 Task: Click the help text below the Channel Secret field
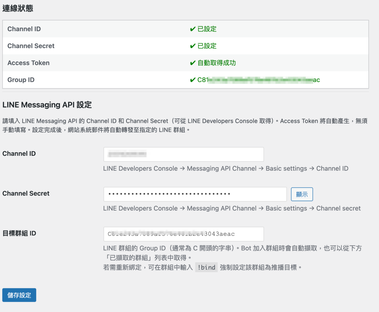[x=232, y=208]
